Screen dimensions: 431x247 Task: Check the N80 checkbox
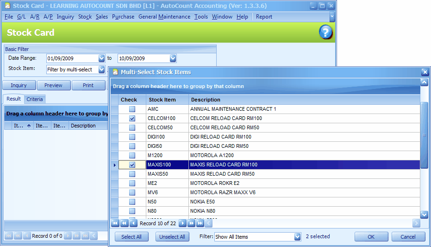point(132,211)
